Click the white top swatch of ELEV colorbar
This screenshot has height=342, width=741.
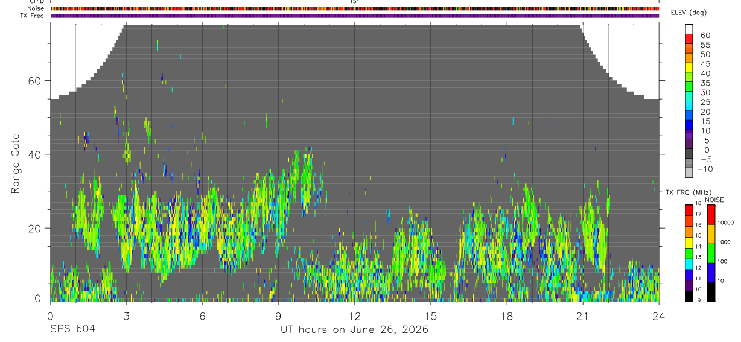689,30
